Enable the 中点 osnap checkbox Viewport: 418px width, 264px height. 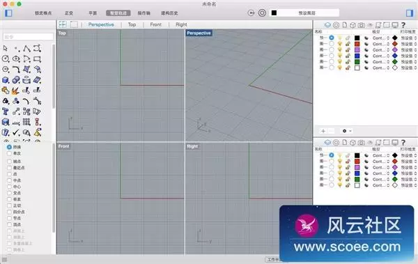tap(9, 180)
